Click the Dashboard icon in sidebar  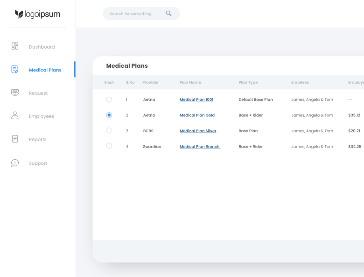pyautogui.click(x=15, y=46)
